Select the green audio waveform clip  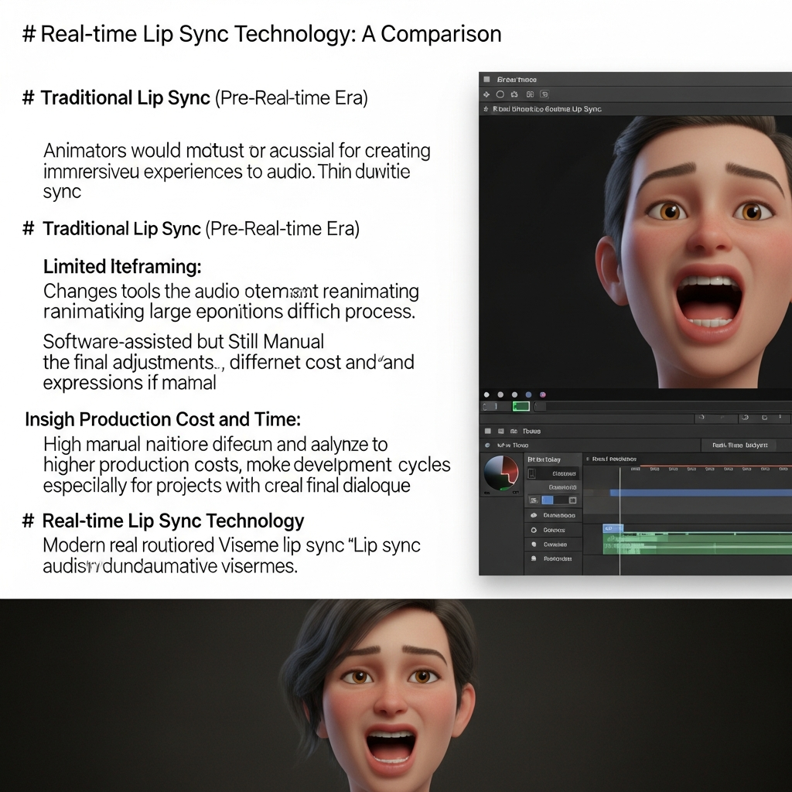[697, 544]
